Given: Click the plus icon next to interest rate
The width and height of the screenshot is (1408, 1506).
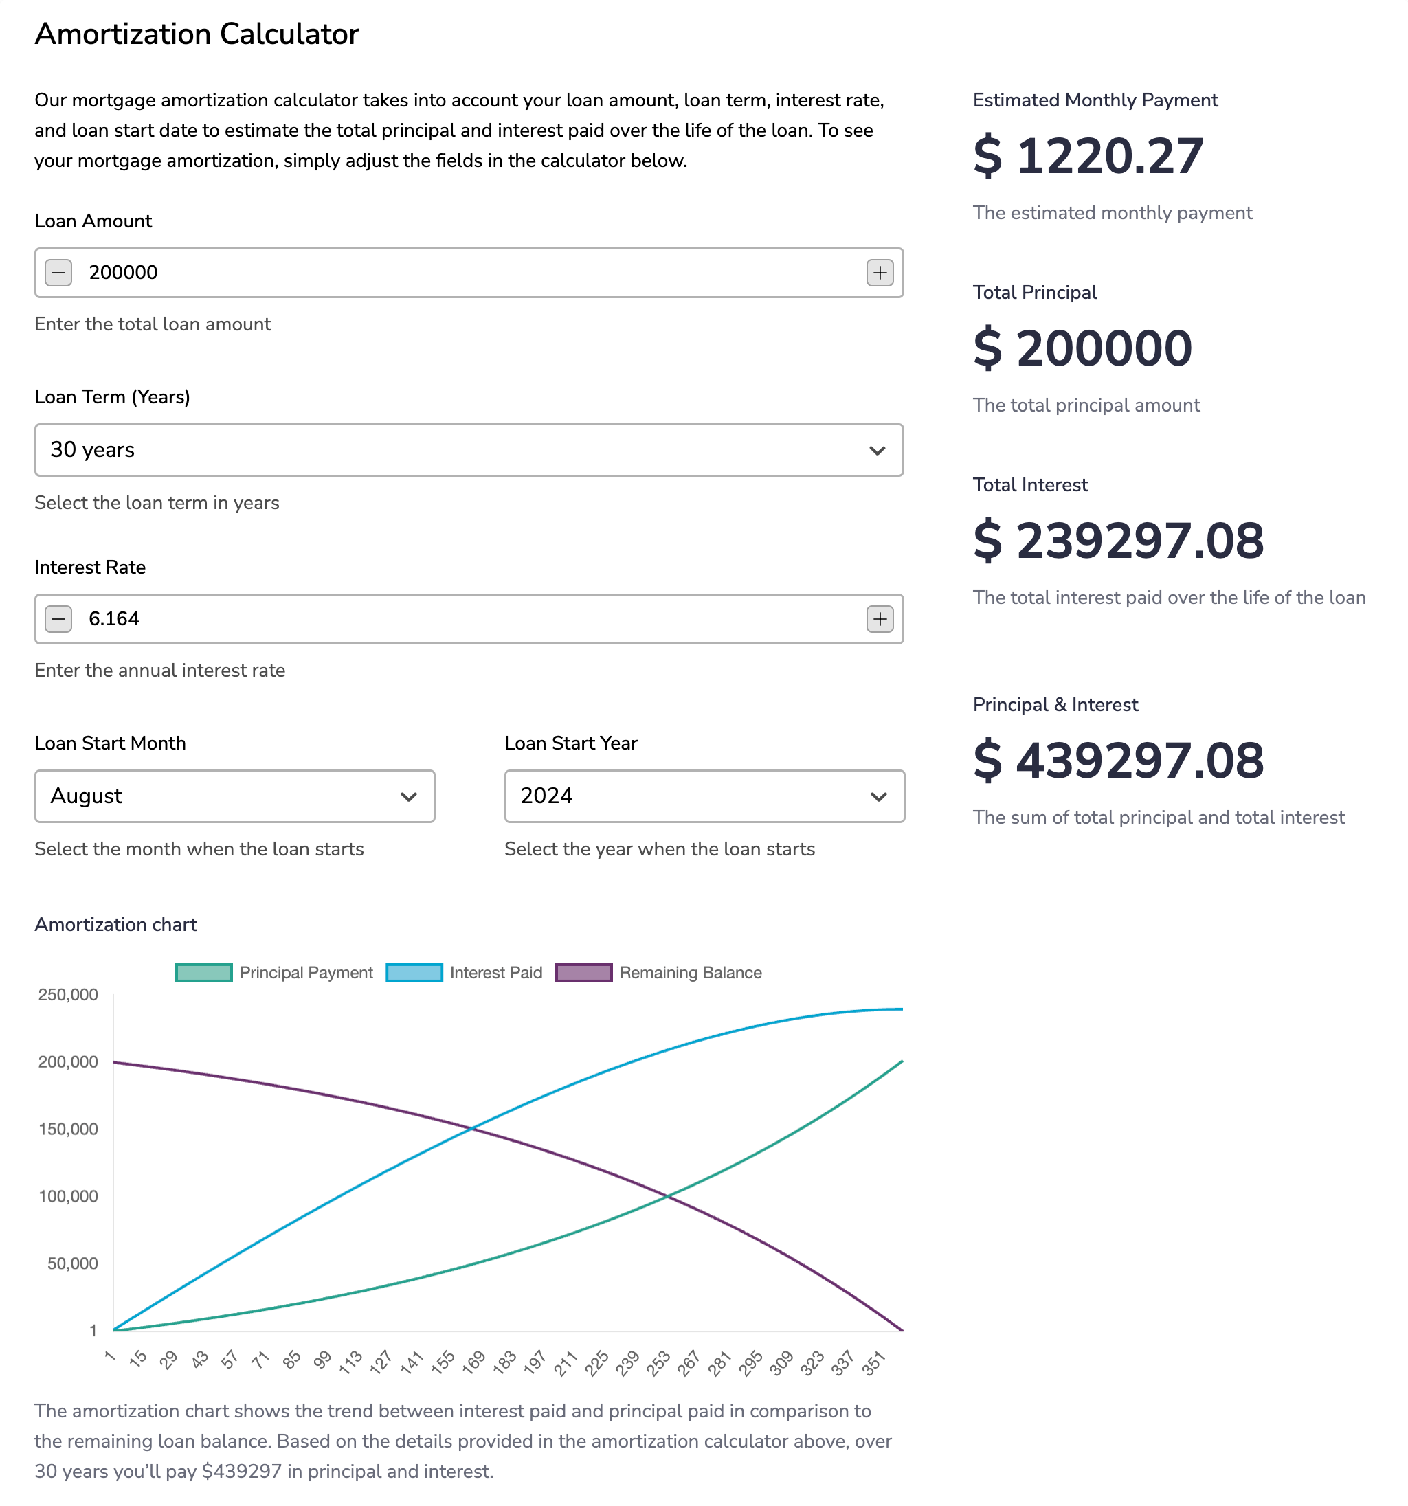Looking at the screenshot, I should 879,618.
